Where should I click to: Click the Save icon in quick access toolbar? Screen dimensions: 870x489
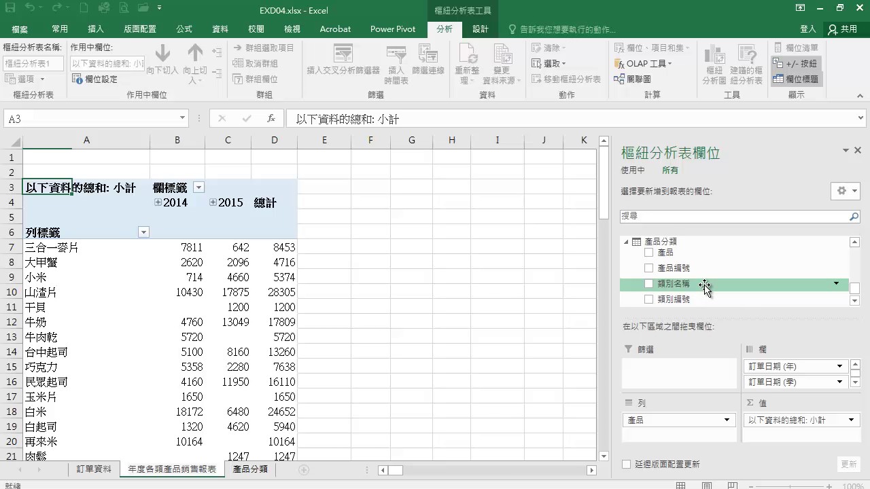[12, 9]
